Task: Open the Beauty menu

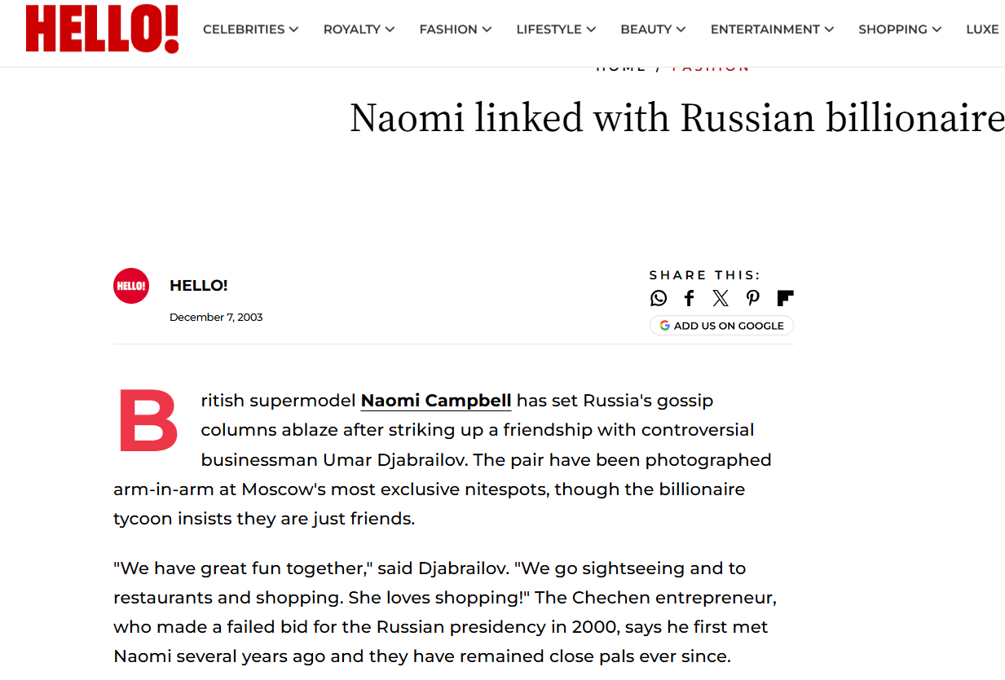Action: click(653, 29)
